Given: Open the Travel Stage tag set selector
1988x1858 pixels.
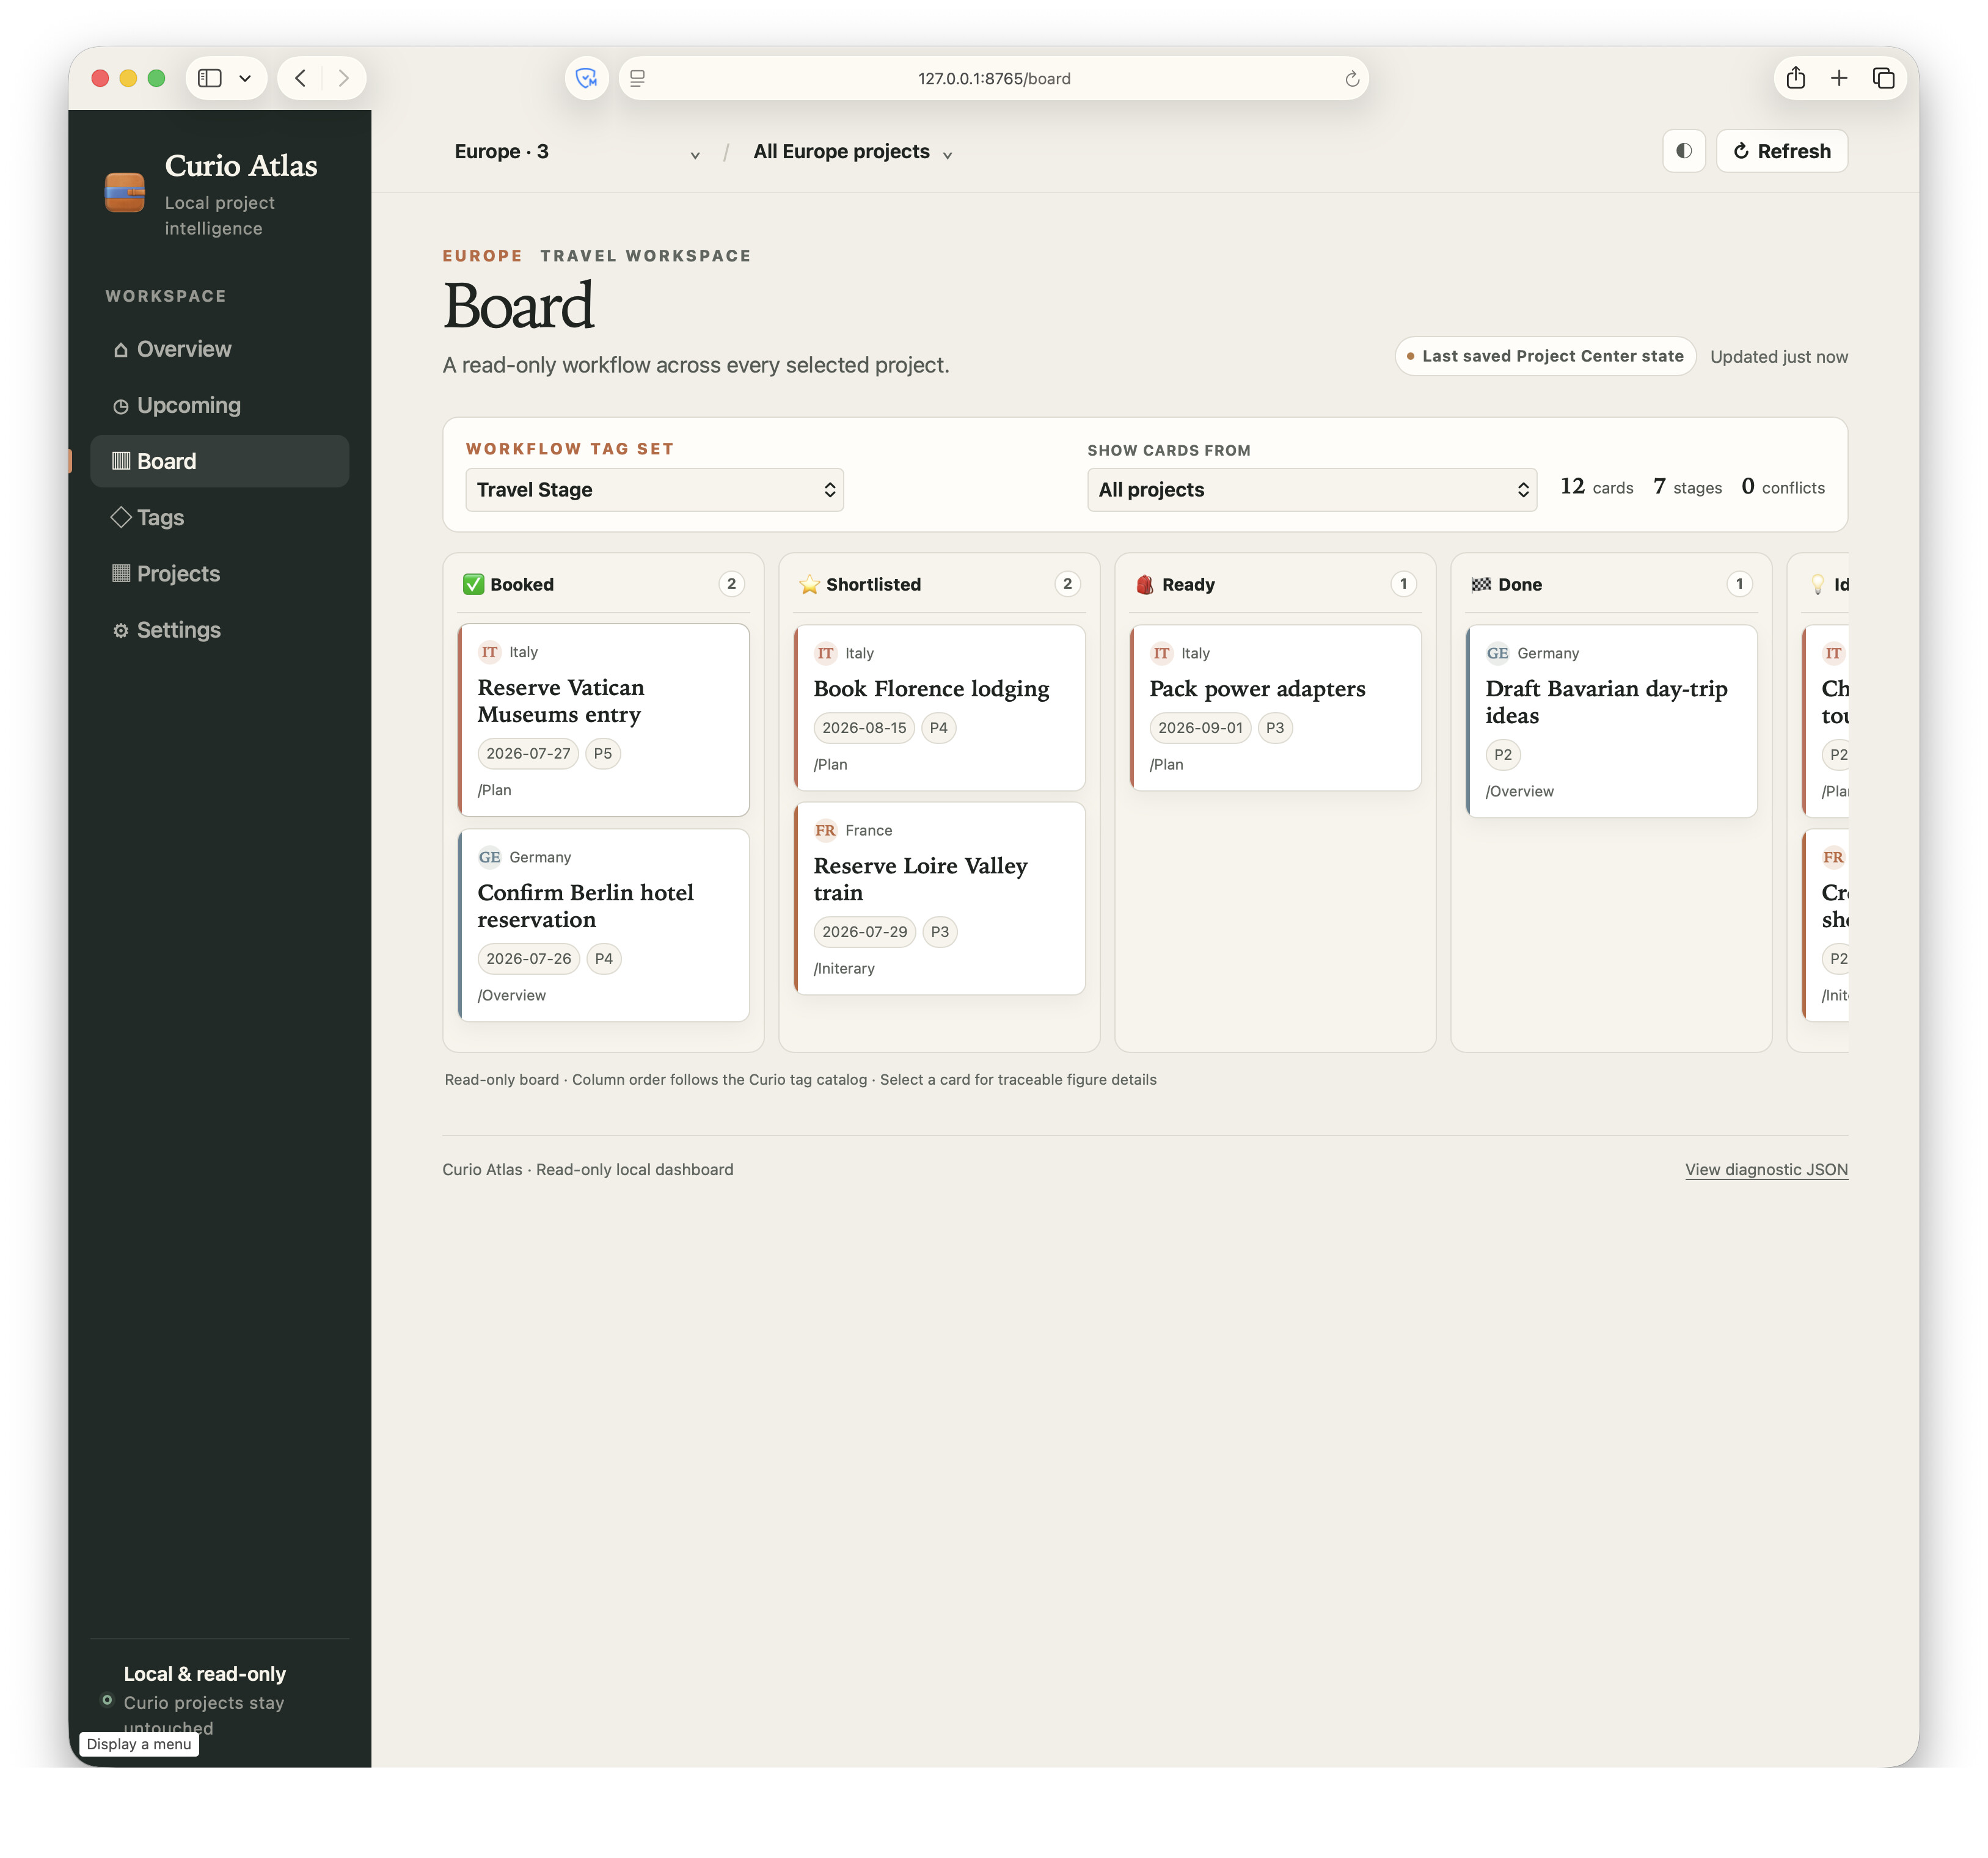Looking at the screenshot, I should 655,490.
